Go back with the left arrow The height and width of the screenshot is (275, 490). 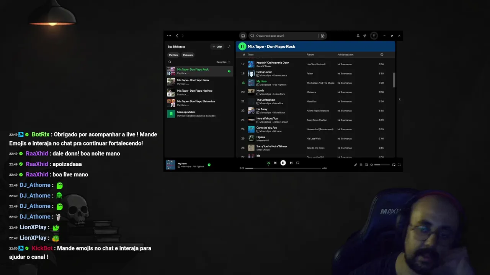pos(177,36)
